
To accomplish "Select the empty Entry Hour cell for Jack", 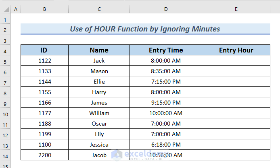I will pyautogui.click(x=236, y=61).
